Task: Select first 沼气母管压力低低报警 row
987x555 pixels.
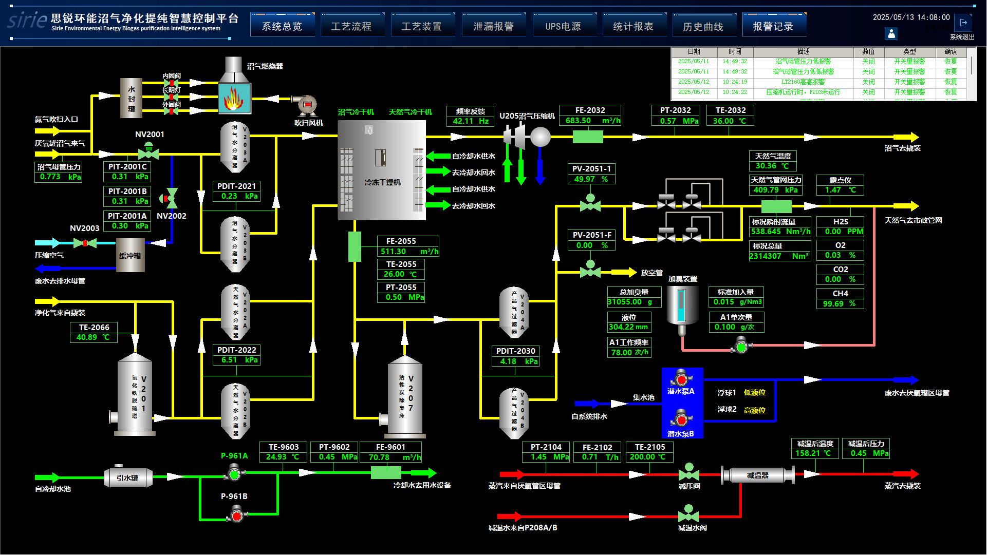Action: pos(818,62)
